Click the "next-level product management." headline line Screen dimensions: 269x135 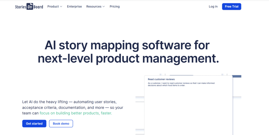(x=128, y=58)
